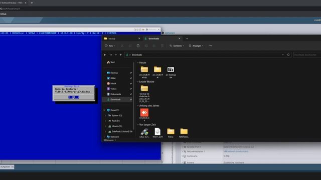Click the Rename icon in Explorer toolbar
The height and width of the screenshot is (180, 321).
(x=146, y=46)
